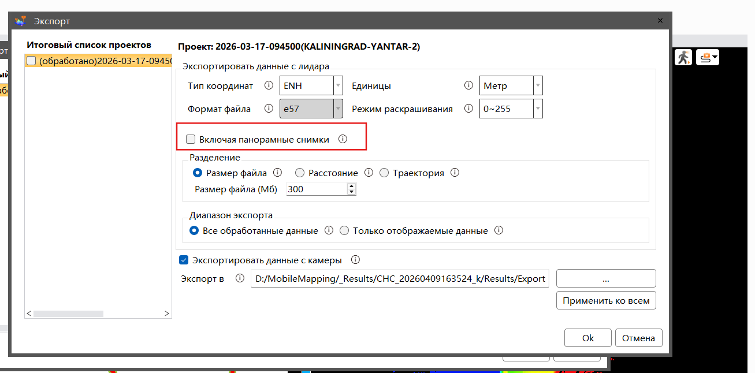Click Применить ко всем button

coord(606,300)
